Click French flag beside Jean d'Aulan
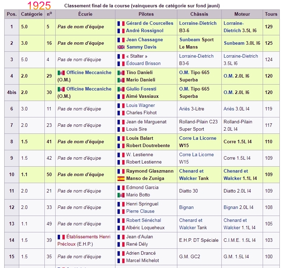The image size is (284, 268). pyautogui.click(x=121, y=237)
